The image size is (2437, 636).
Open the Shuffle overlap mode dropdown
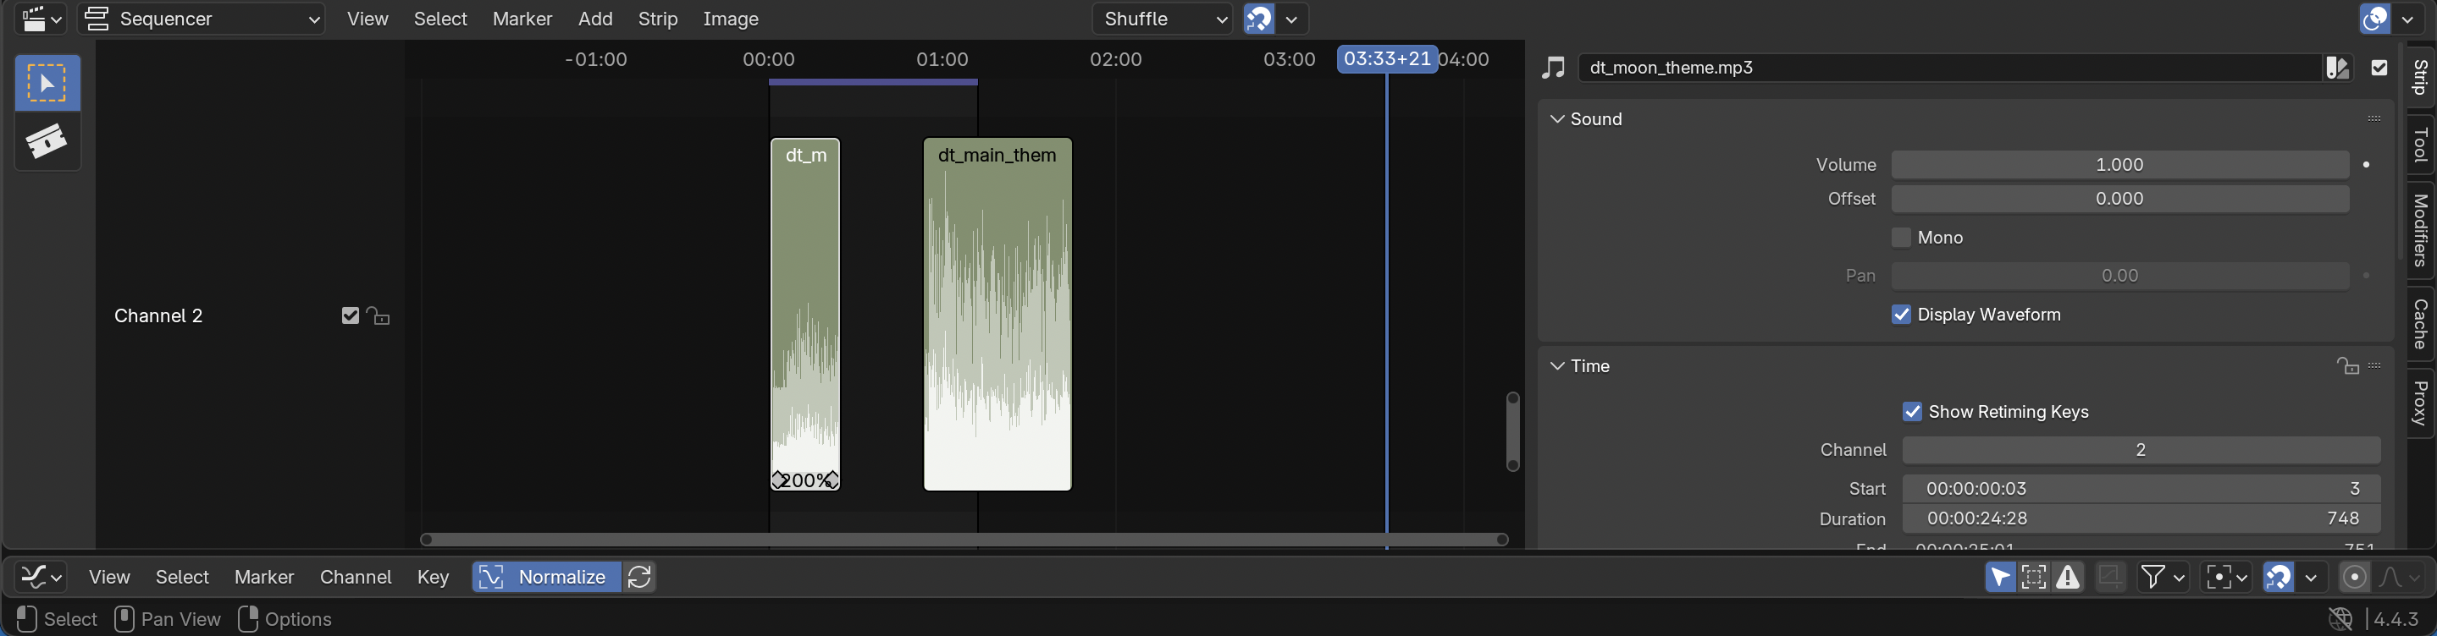(1162, 19)
